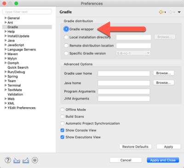Click the Restore Defaults button
The width and height of the screenshot is (184, 168).
click(x=135, y=147)
